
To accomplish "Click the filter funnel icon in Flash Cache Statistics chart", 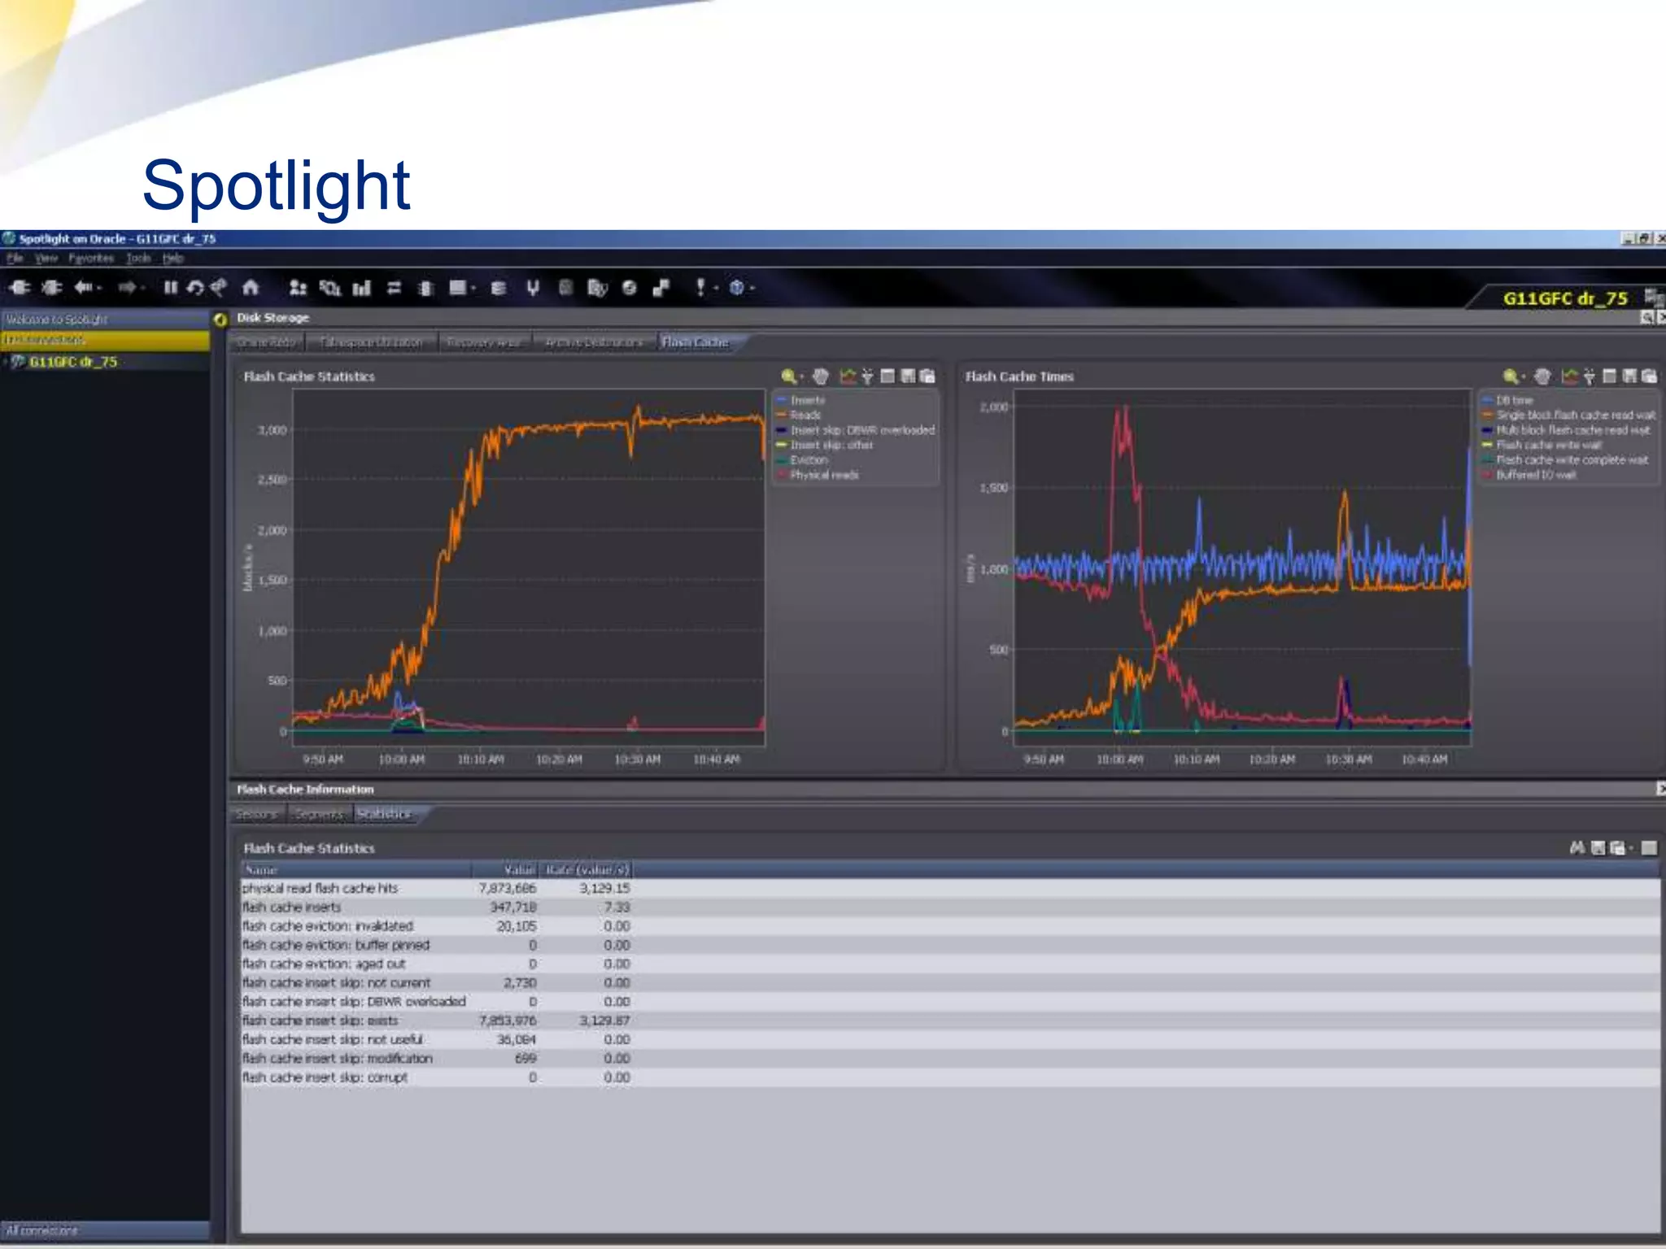I will (867, 376).
